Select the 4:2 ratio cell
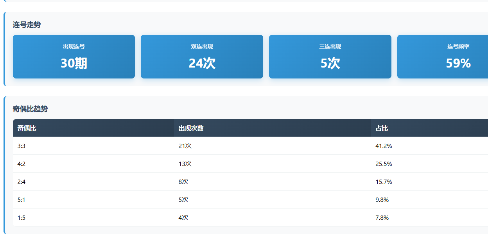Screen dimensions: 488x237 coord(22,164)
